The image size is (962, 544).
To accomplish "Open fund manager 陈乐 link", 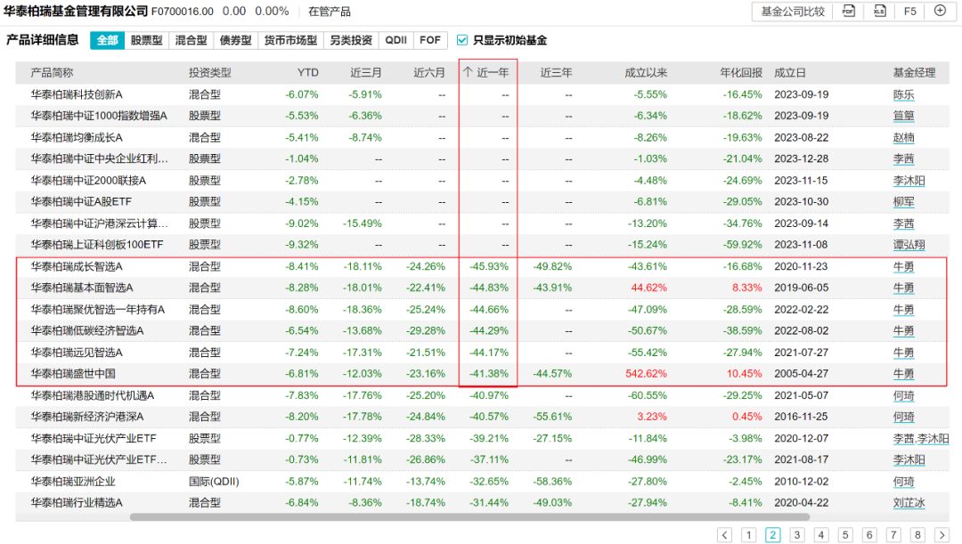I will click(903, 94).
